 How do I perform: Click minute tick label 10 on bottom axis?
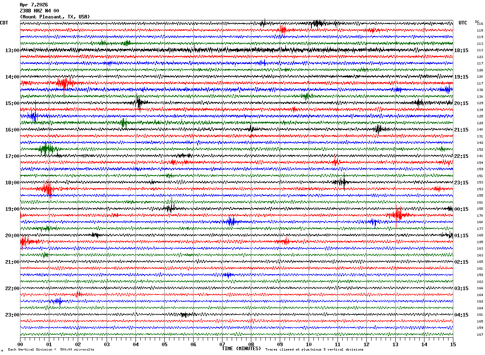point(309,344)
